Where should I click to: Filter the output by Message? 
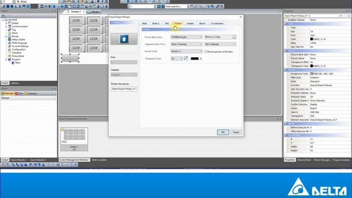coord(8,94)
